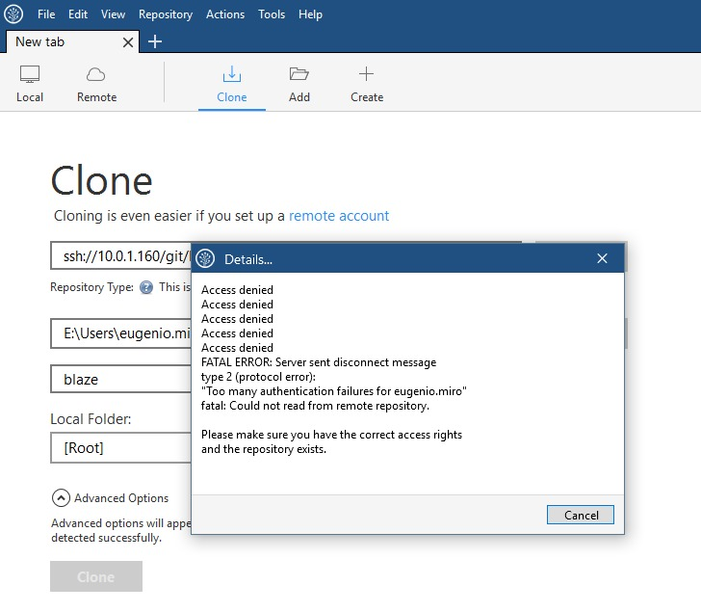Open the Create repository view
701x612 pixels.
367,84
